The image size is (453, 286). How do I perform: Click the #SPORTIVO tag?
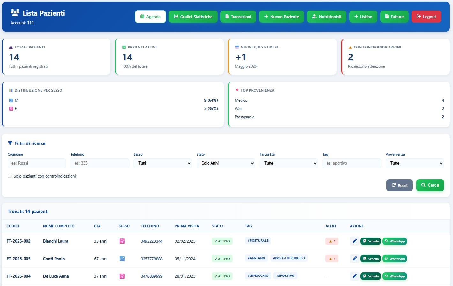tap(285, 276)
